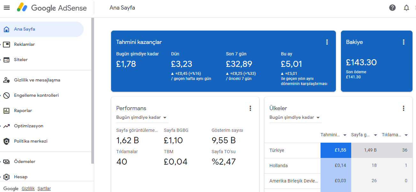
Task: Open Siteler in sidebar
Action: pyautogui.click(x=21, y=60)
